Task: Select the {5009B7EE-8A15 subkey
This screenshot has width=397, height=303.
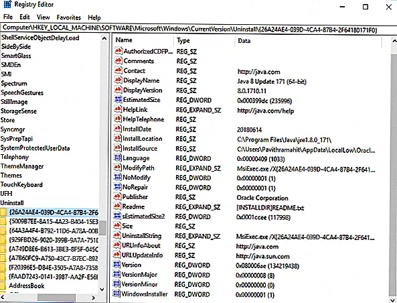Action: 54,222
